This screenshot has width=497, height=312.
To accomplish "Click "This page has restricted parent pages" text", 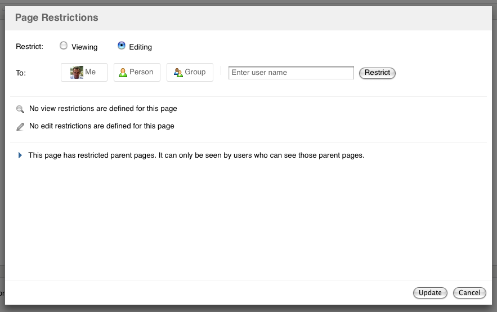I will 196,155.
